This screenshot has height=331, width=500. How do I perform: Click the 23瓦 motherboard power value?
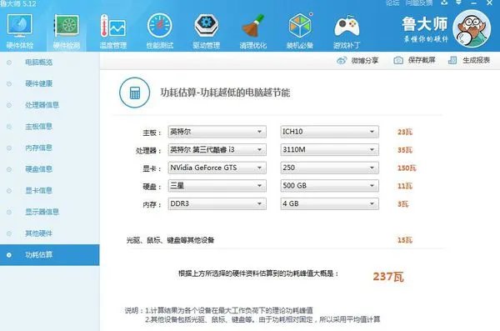(x=405, y=132)
